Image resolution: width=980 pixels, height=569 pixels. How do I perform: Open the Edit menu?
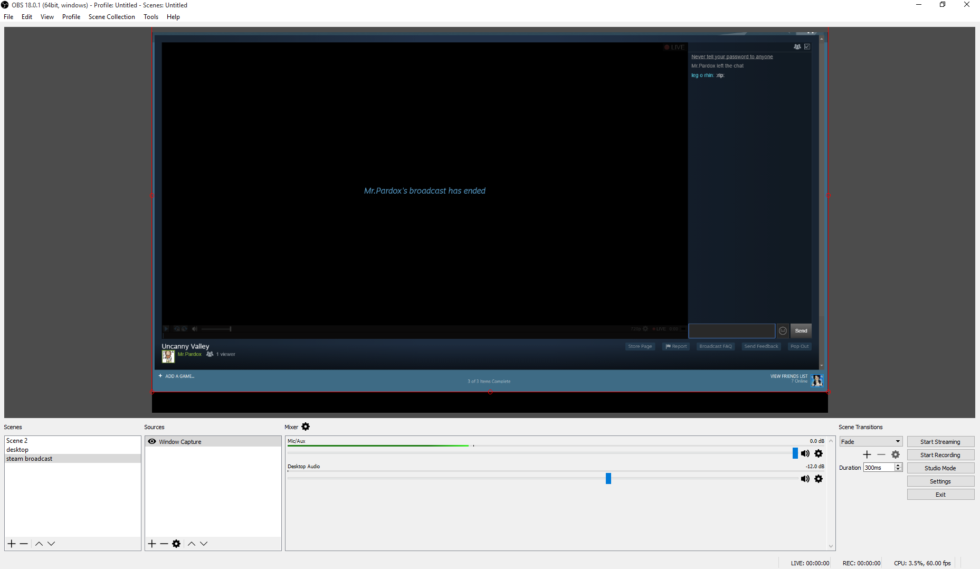[27, 17]
